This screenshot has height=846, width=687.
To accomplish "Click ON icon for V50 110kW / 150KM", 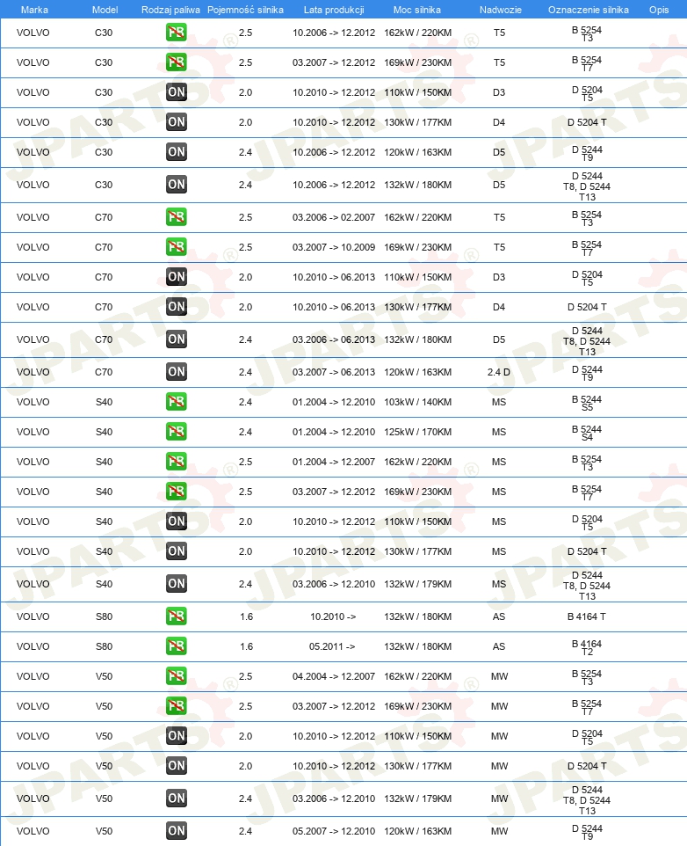I will [x=177, y=736].
